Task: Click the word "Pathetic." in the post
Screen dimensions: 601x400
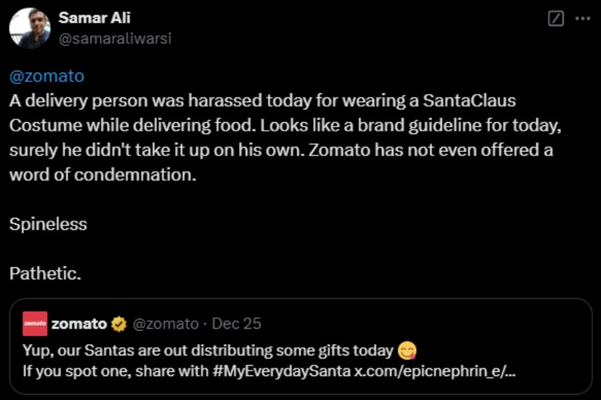Action: tap(45, 273)
